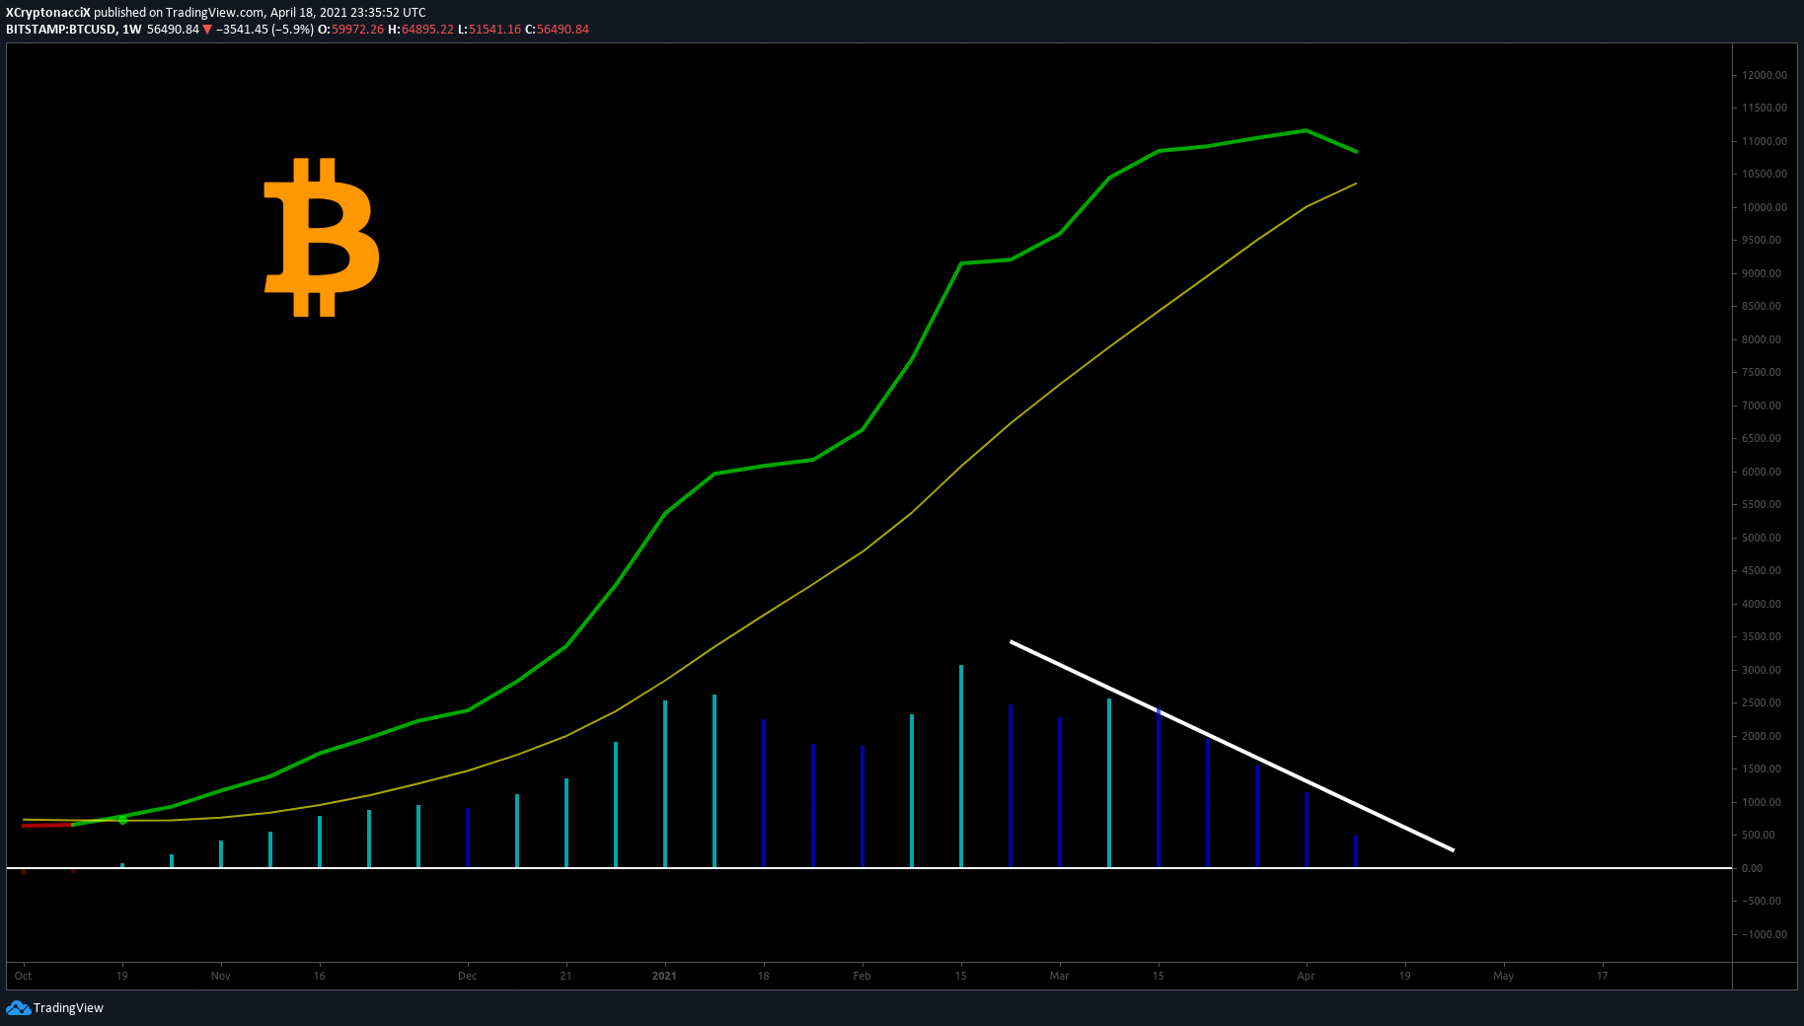Click the May date label on time axis
1804x1026 pixels.
pos(1503,976)
